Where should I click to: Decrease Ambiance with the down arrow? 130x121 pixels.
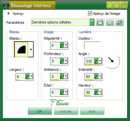pos(62,78)
